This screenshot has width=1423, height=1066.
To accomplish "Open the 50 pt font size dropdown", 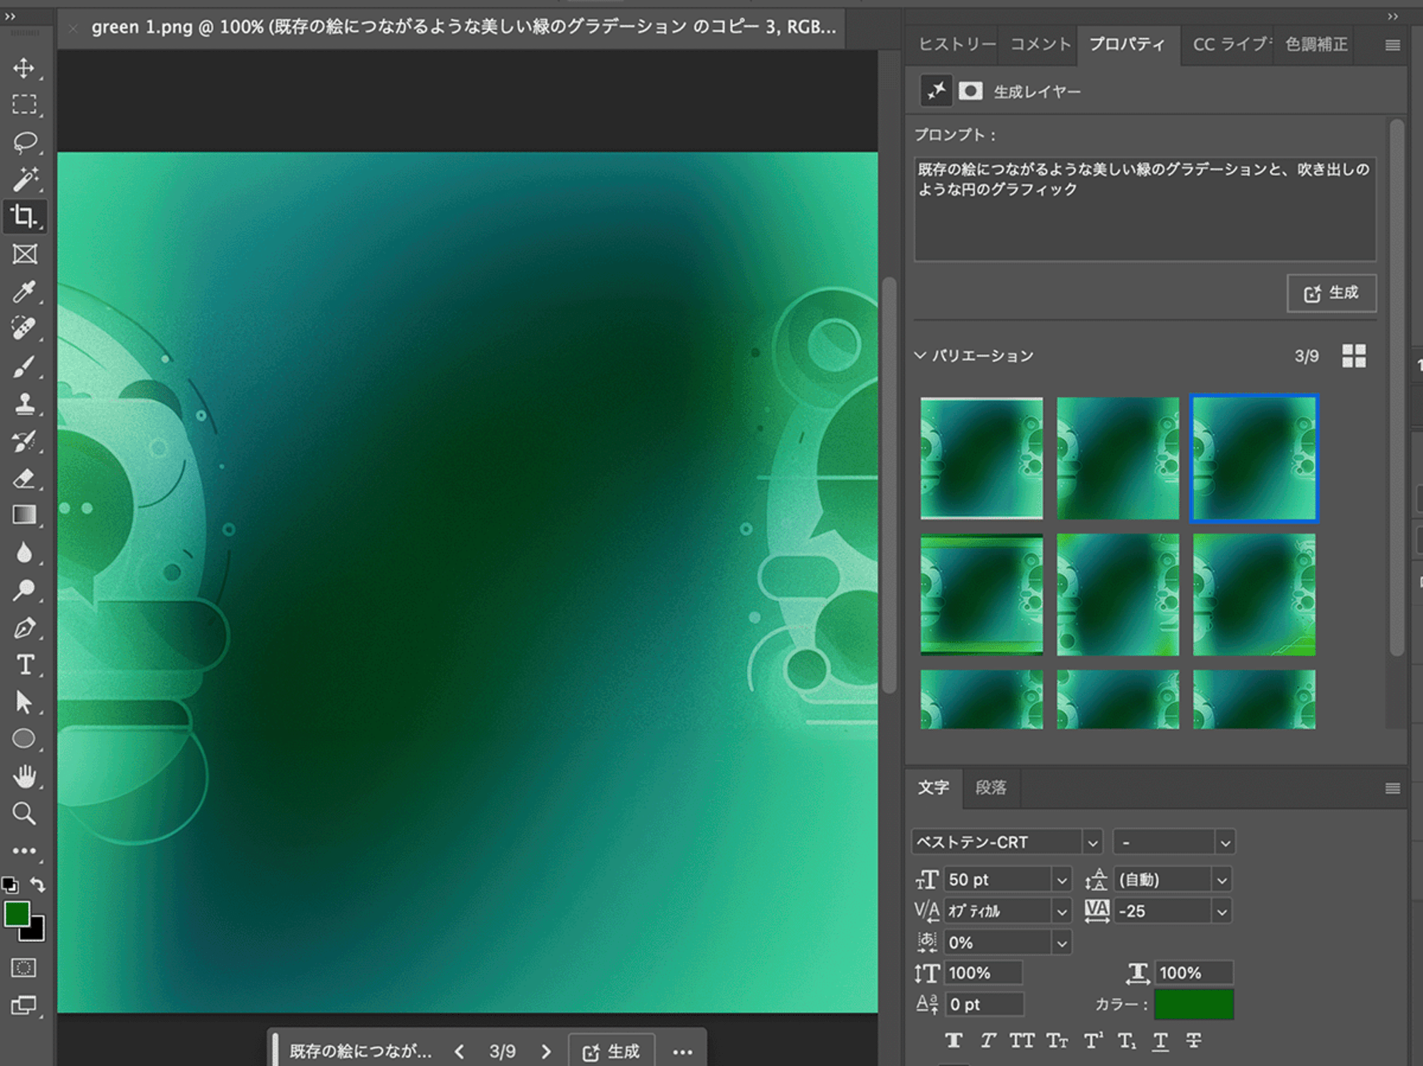I will click(x=1062, y=880).
